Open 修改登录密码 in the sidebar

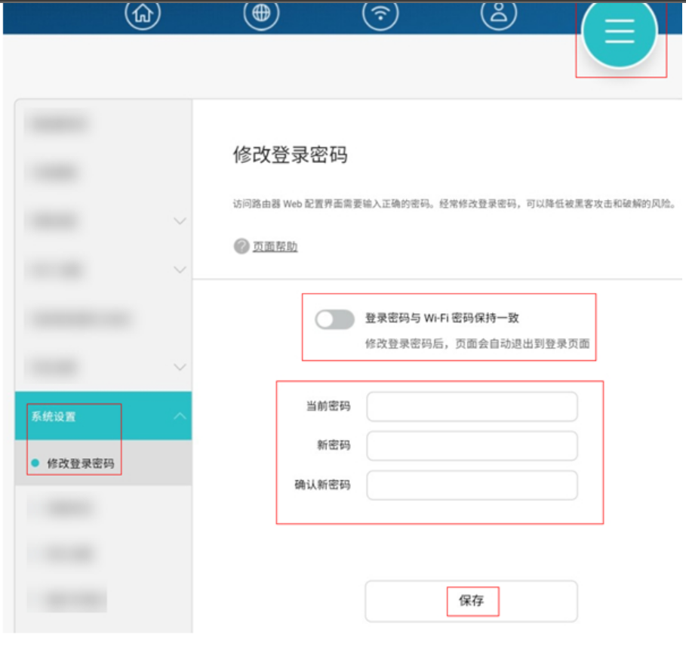click(81, 464)
